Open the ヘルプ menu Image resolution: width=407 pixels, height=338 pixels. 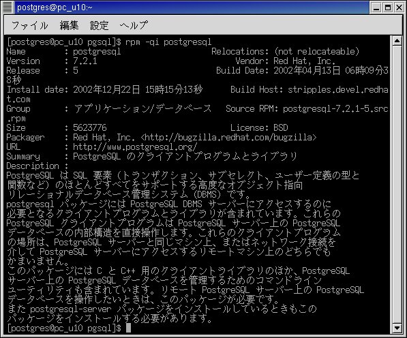tap(134, 25)
